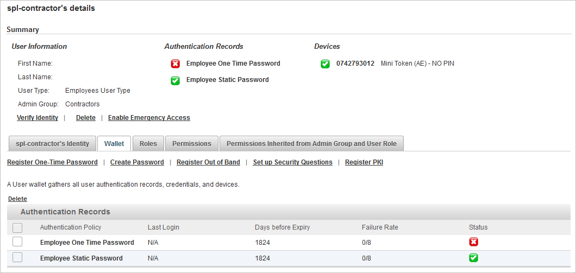
Task: Click Enable Emergency Access link
Action: (149, 118)
